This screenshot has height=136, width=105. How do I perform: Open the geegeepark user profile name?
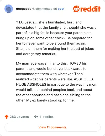pos(25,9)
